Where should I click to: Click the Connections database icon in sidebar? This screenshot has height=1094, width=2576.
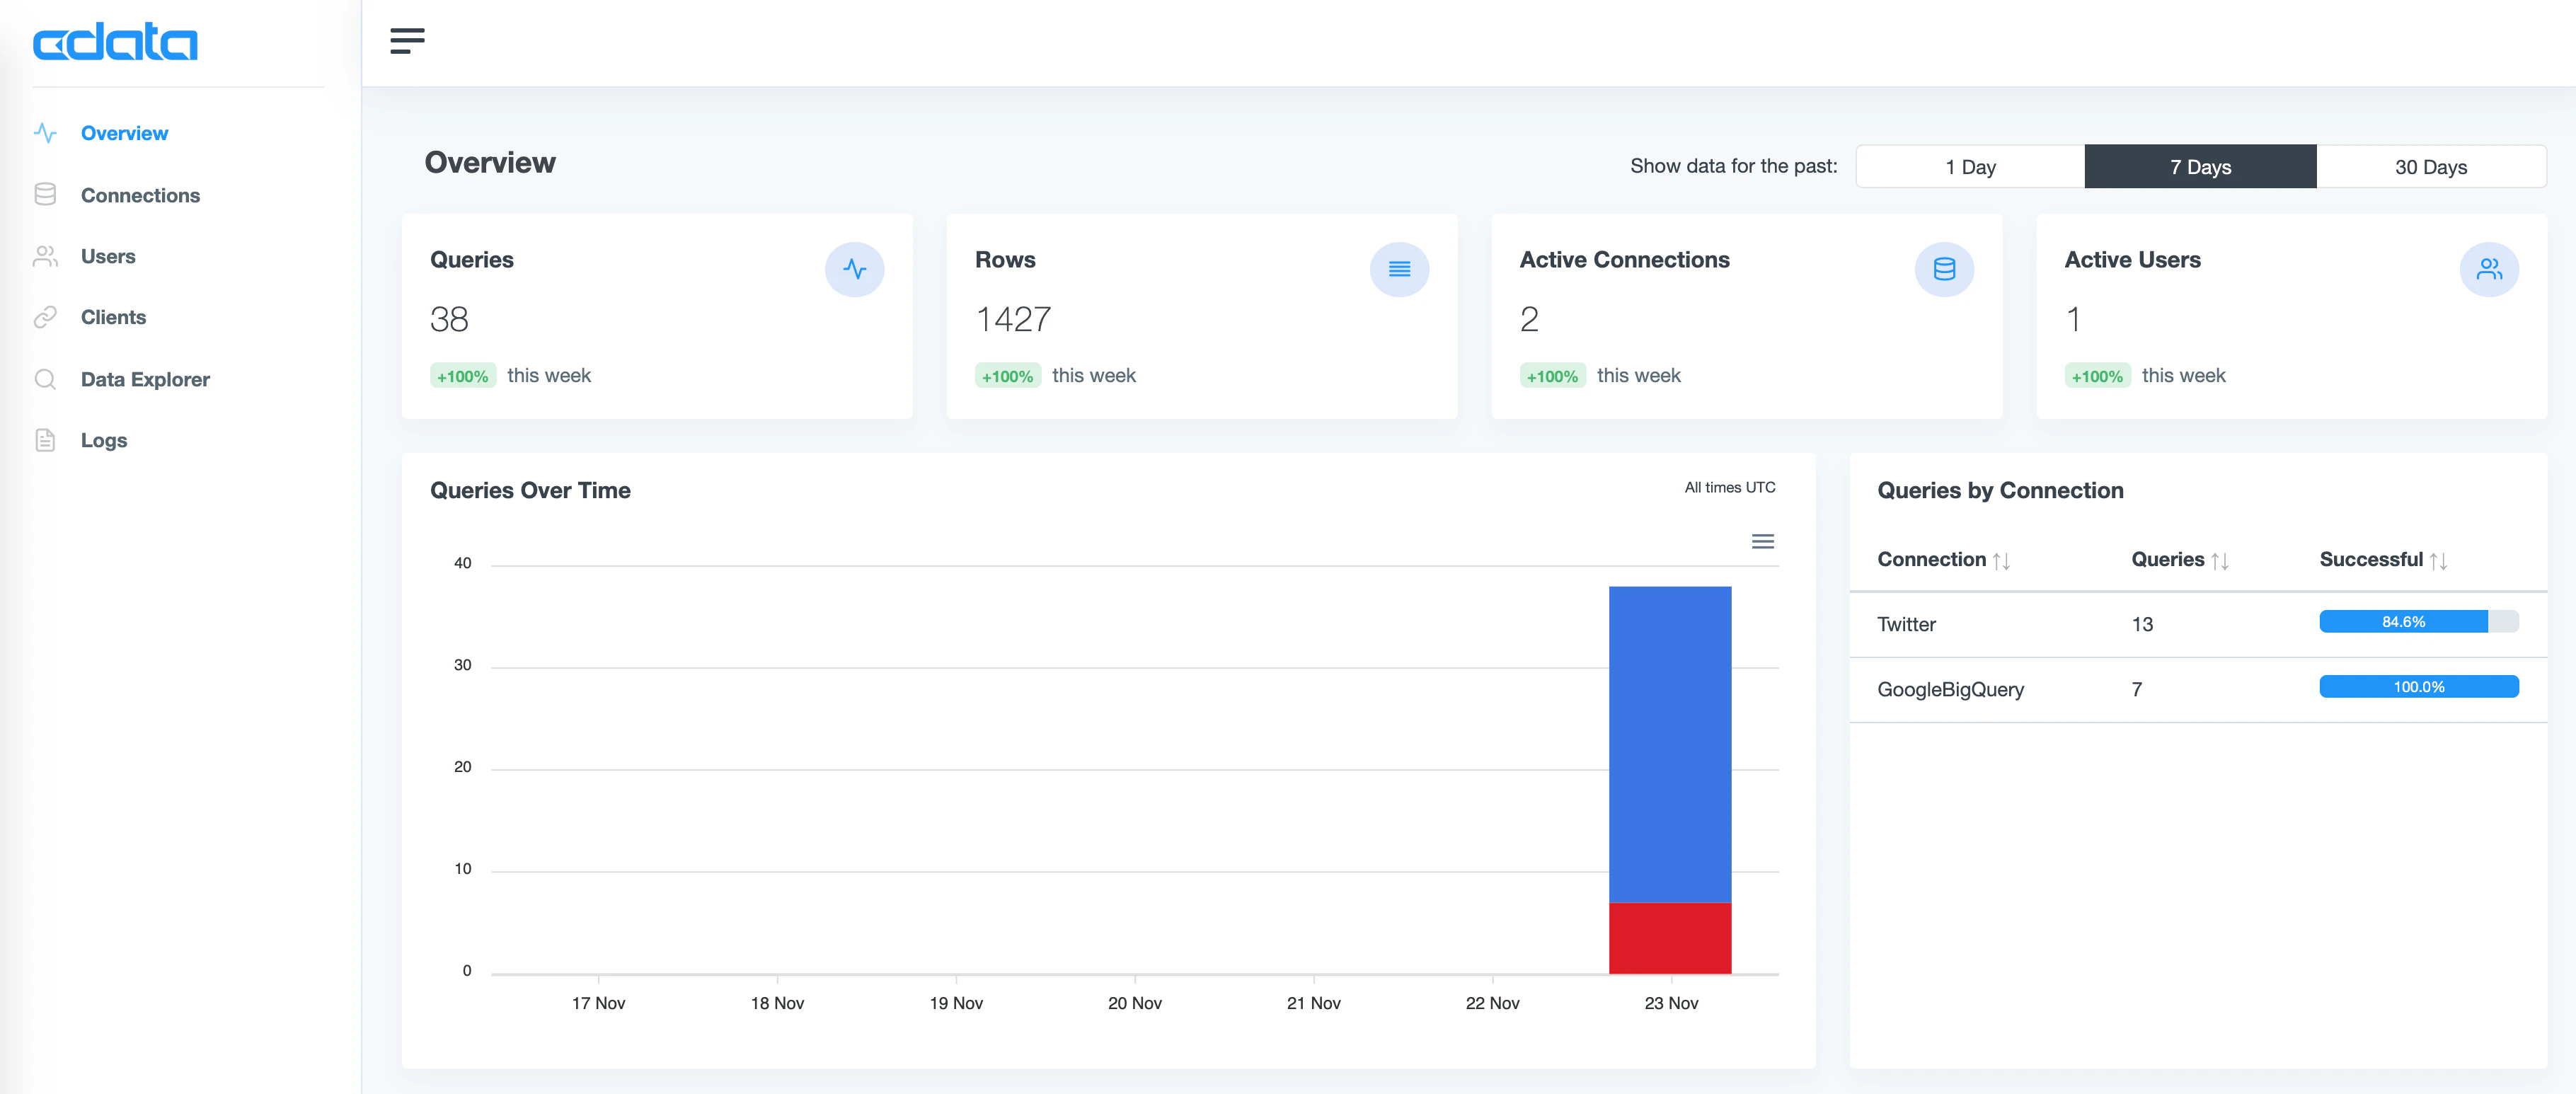click(x=45, y=195)
